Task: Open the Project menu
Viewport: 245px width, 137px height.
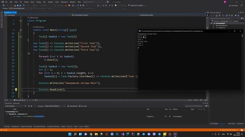Action: click(26, 2)
